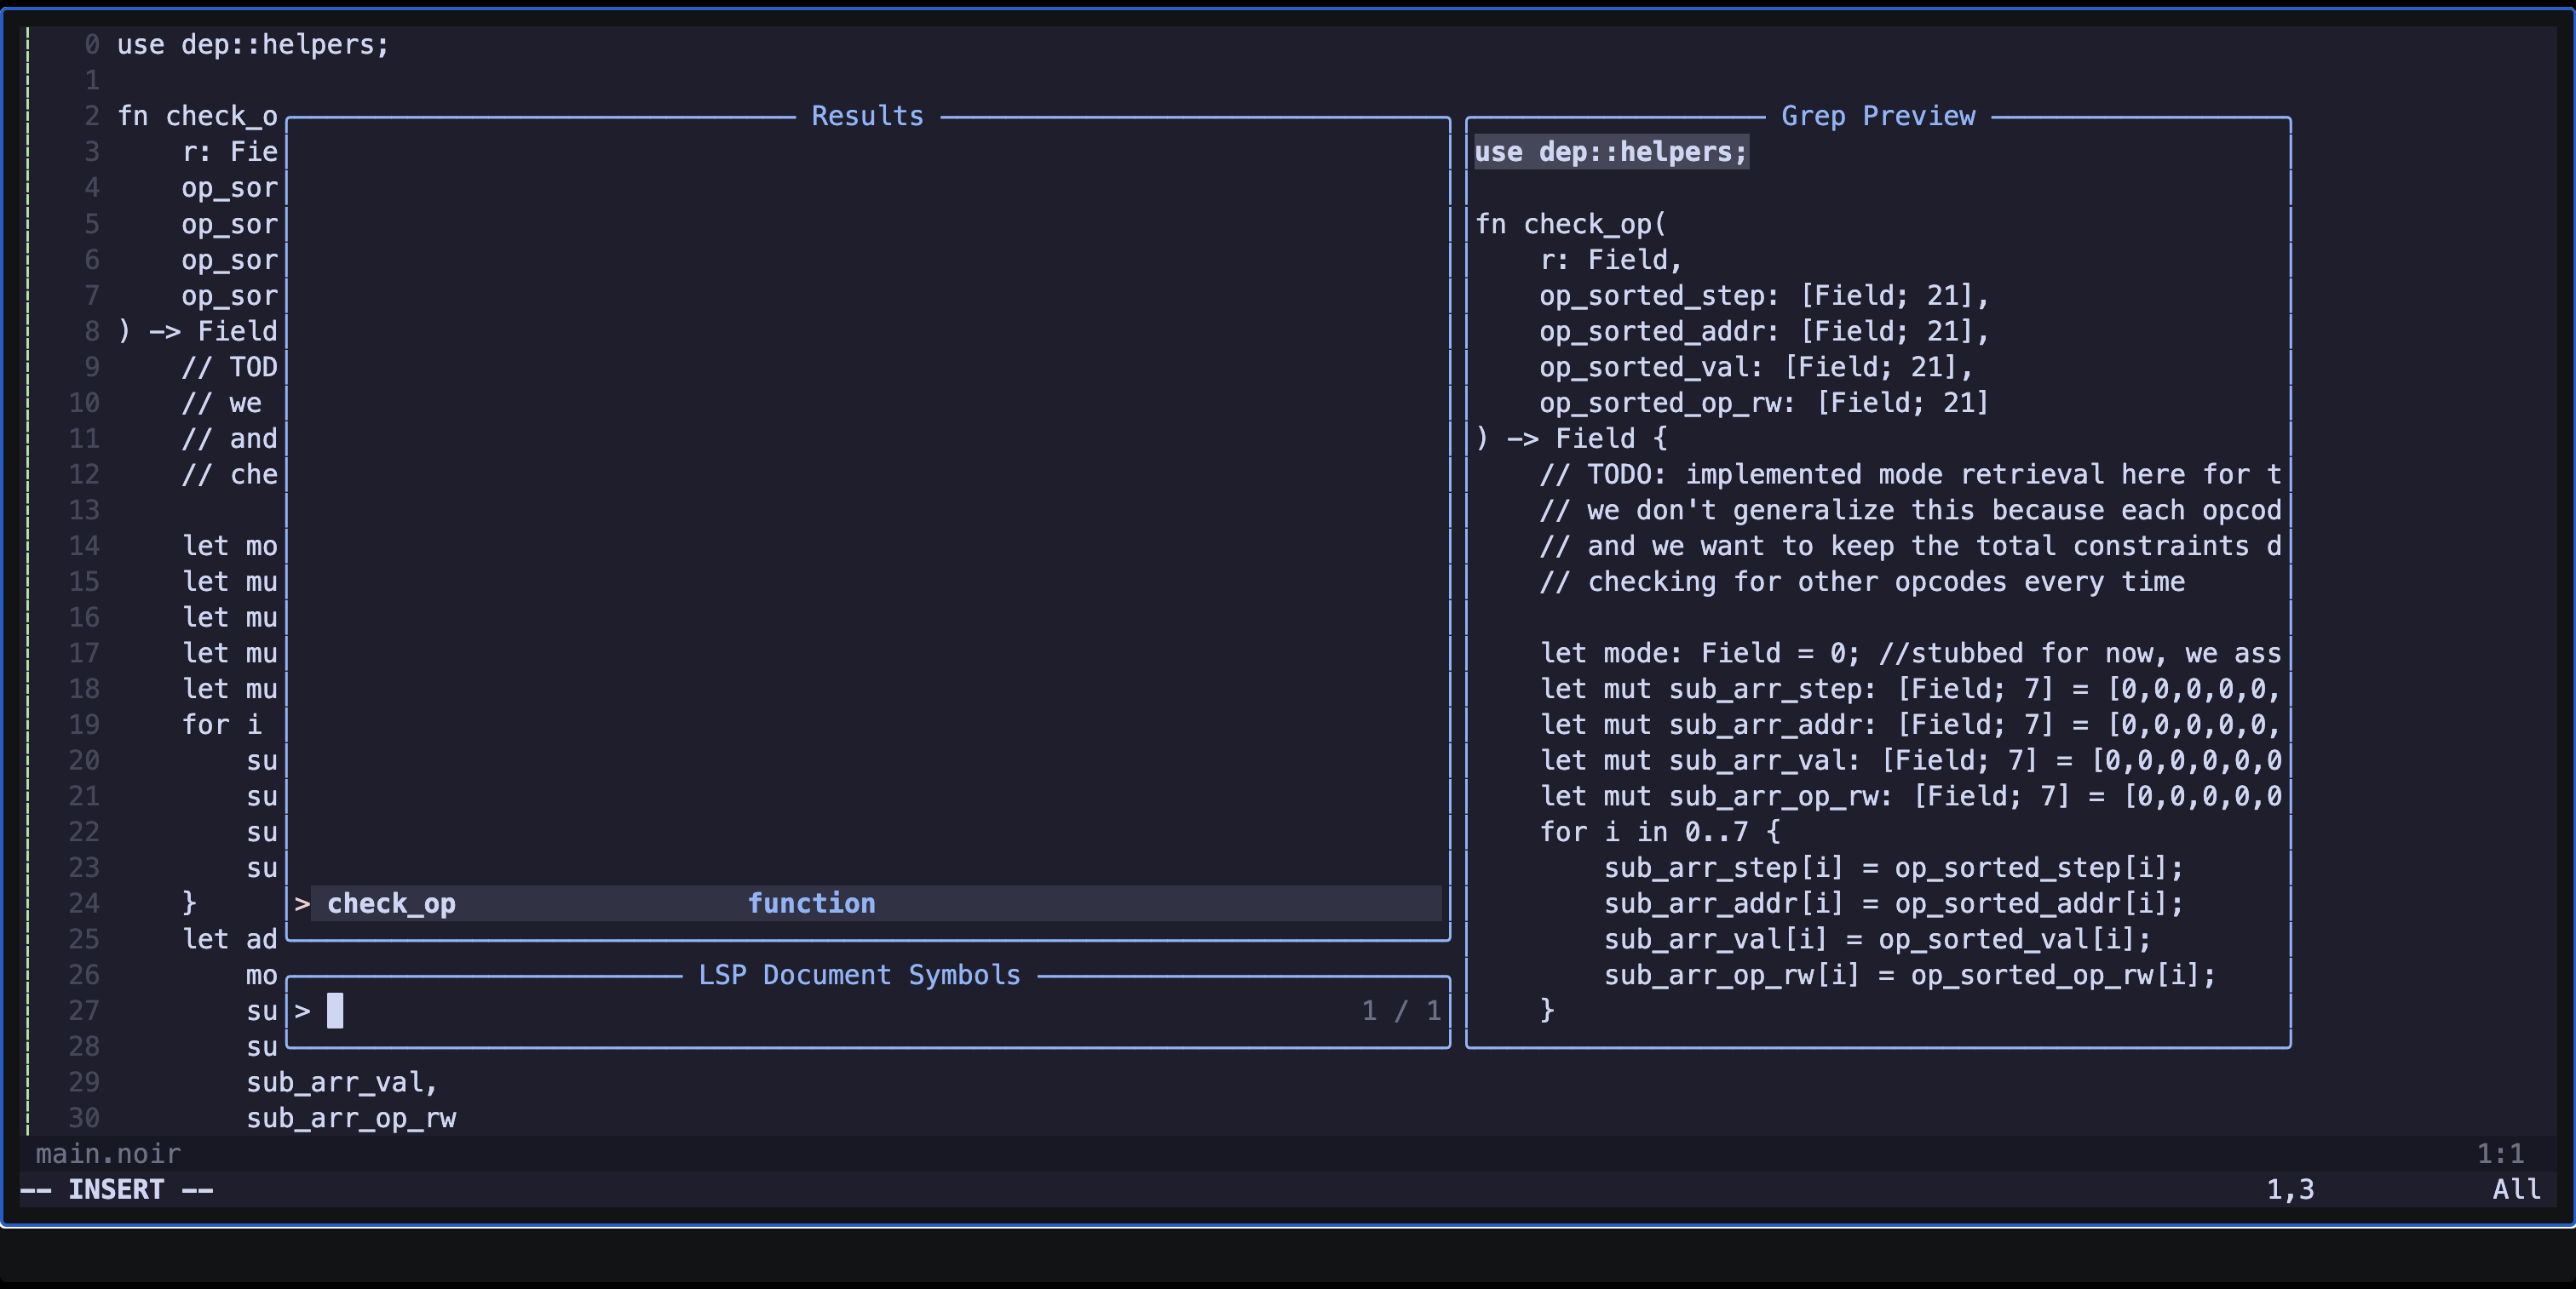
Task: Click ') -> Field' on editor line 8
Action: click(197, 332)
